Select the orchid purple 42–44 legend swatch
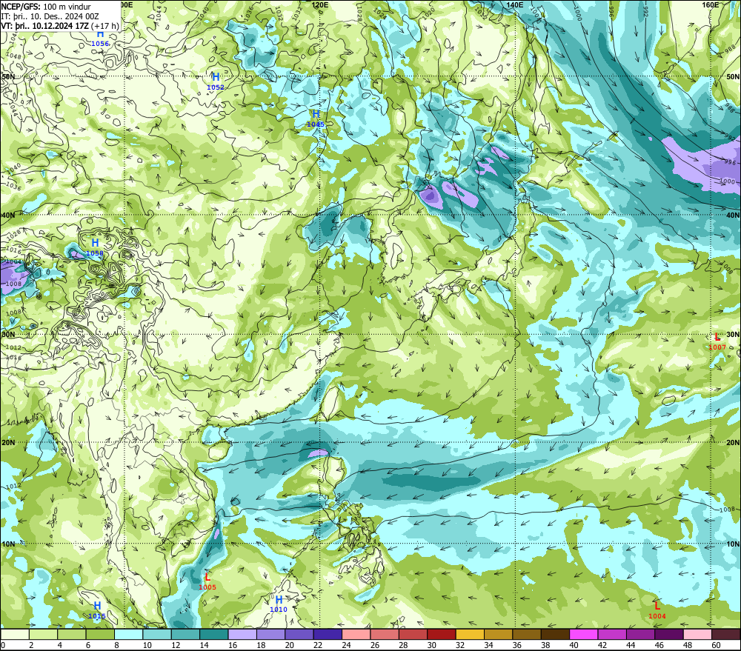Image resolution: width=741 pixels, height=651 pixels. pyautogui.click(x=612, y=634)
